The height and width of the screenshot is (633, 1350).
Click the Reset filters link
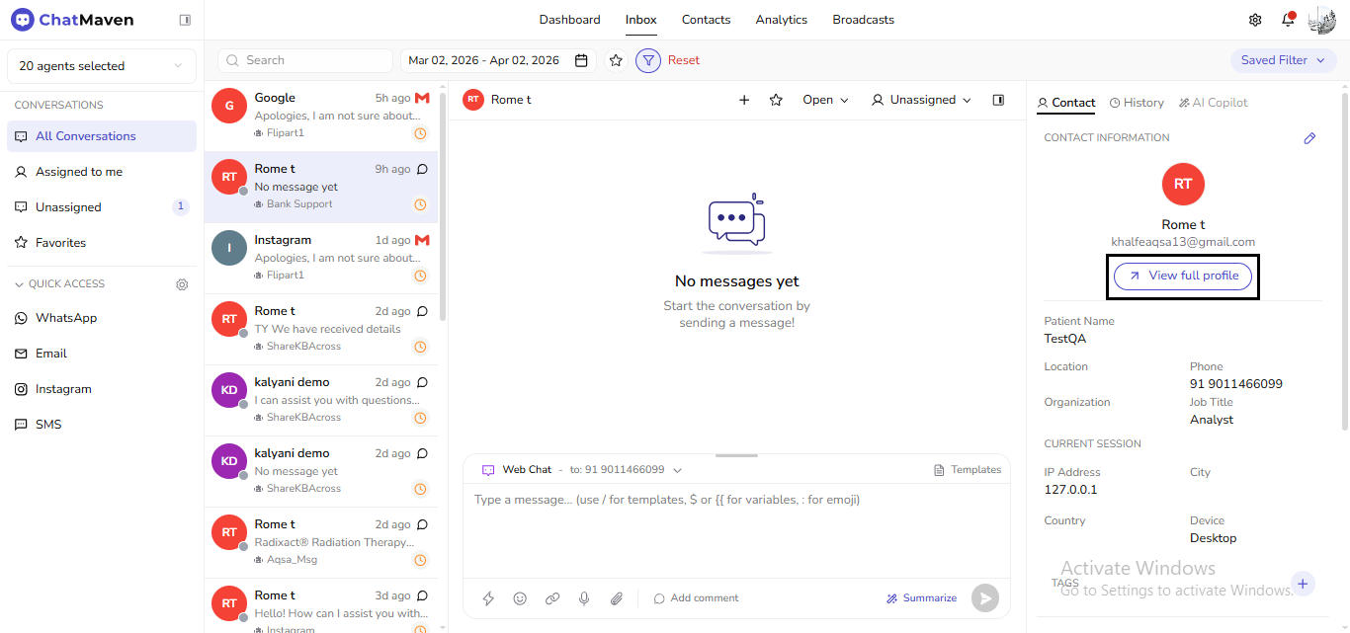pyautogui.click(x=683, y=60)
